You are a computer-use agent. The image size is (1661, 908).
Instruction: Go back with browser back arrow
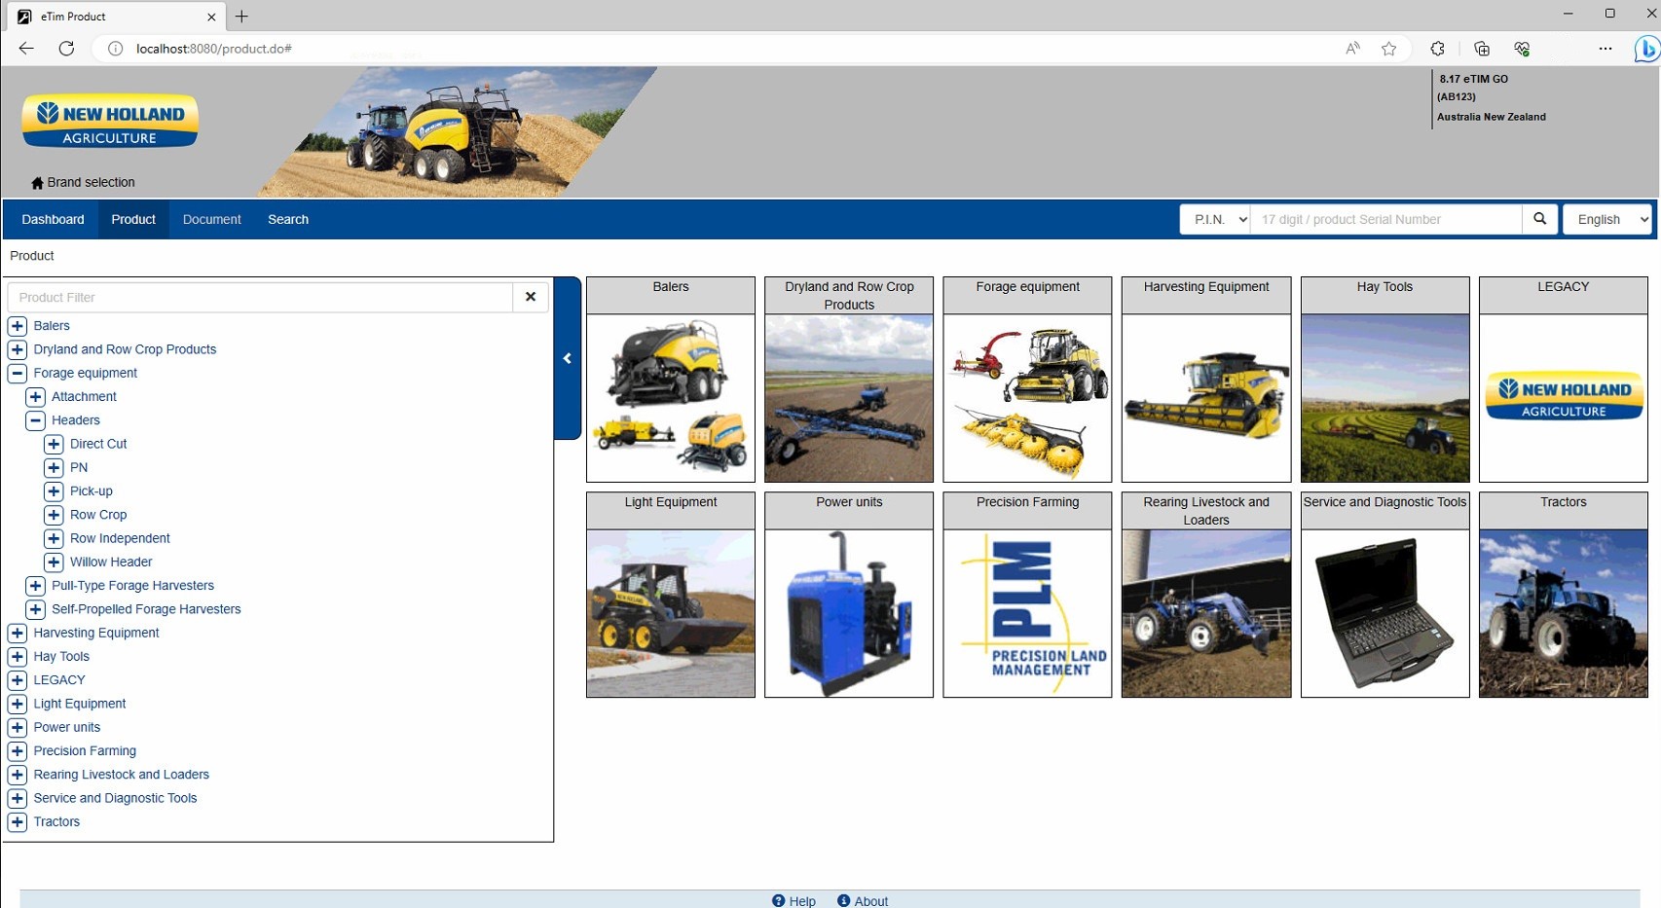coord(26,49)
